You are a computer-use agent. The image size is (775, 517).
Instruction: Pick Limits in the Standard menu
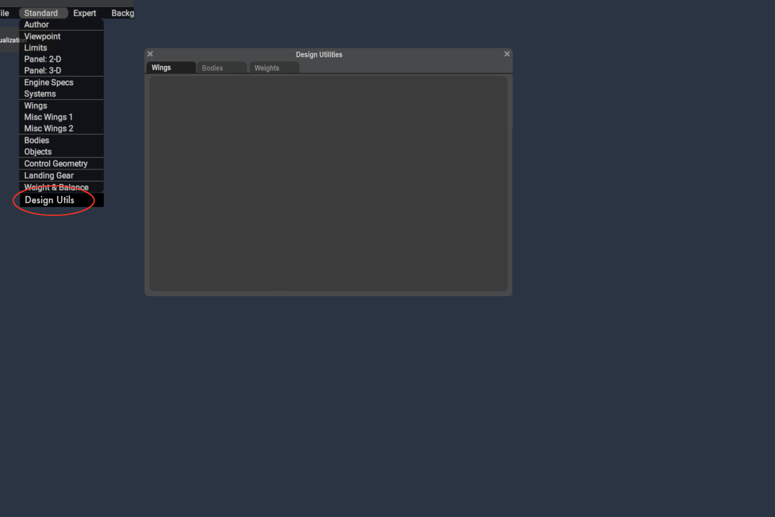[36, 48]
